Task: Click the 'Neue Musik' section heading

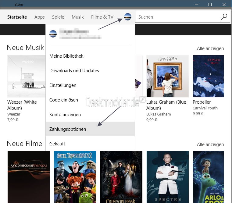Action: coord(25,48)
